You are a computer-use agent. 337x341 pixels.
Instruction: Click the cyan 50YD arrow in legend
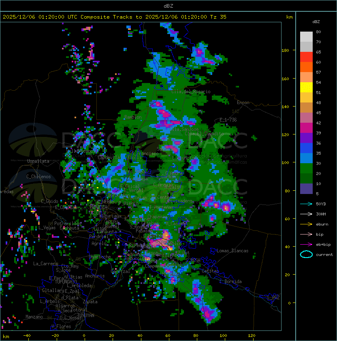(x=306, y=204)
